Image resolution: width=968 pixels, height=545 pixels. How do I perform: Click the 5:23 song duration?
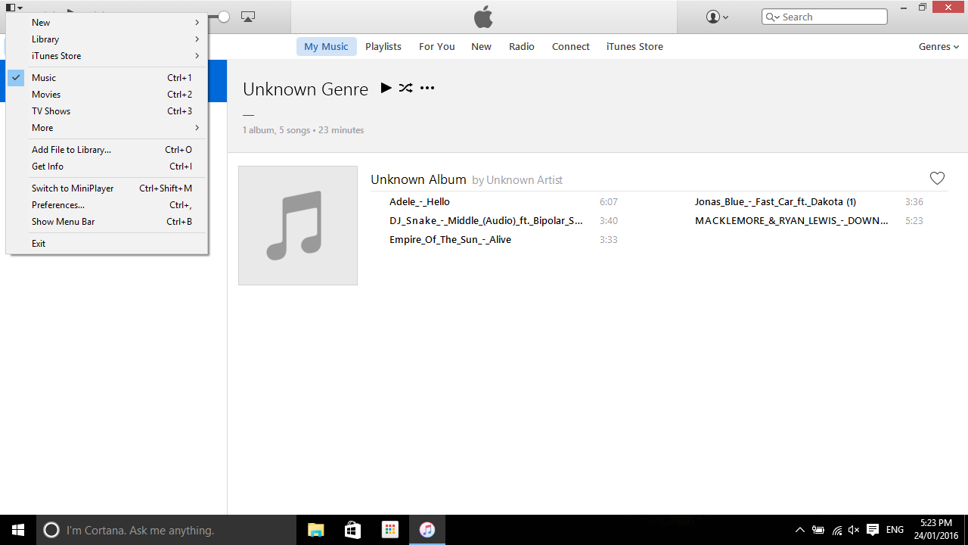pos(914,221)
